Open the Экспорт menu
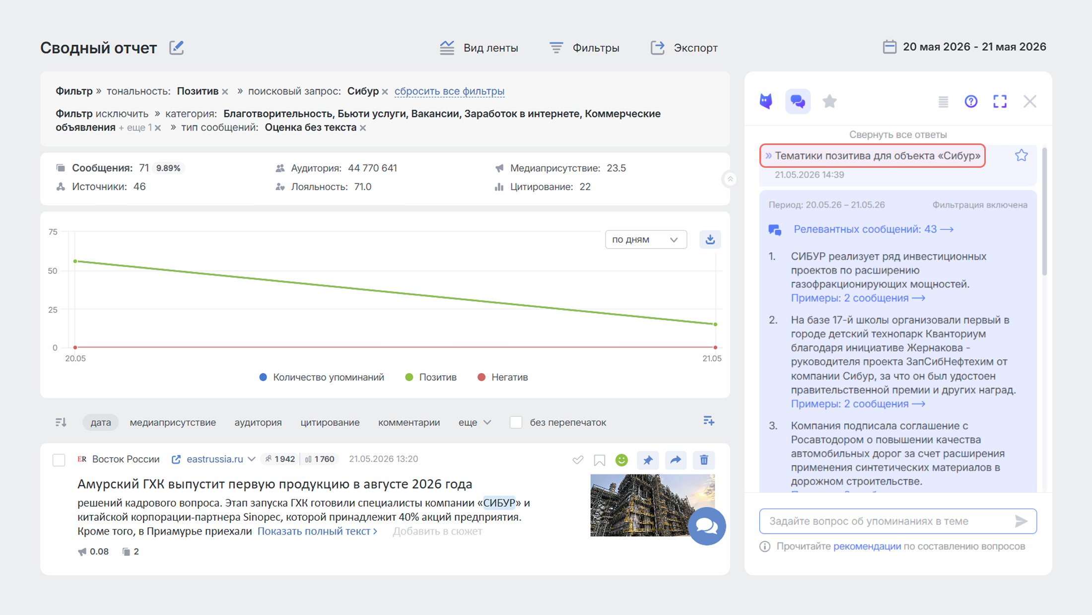The height and width of the screenshot is (615, 1092). (x=684, y=48)
